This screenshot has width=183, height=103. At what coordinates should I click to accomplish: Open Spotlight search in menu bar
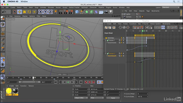coord(174,2)
